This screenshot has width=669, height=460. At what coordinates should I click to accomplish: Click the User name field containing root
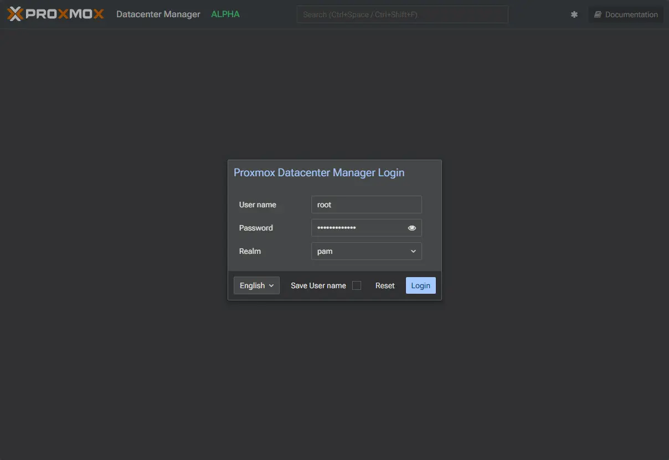pyautogui.click(x=366, y=204)
